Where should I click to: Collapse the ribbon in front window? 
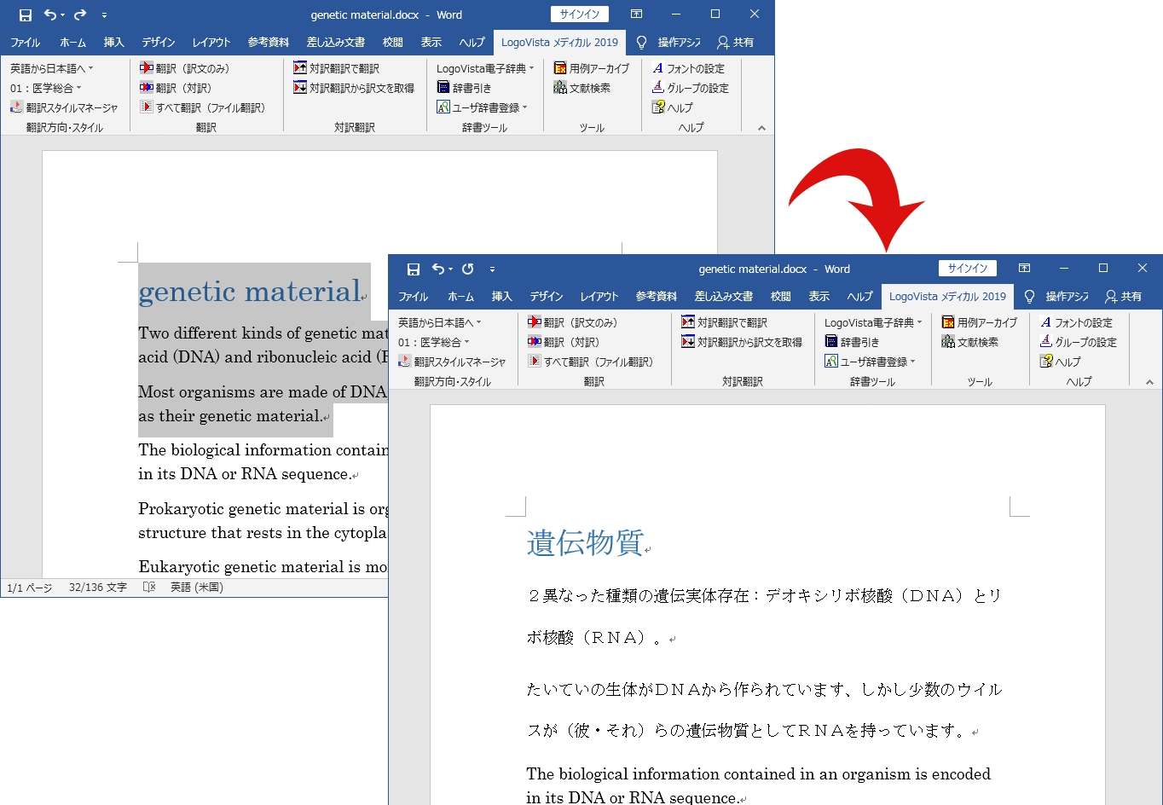(x=1149, y=382)
